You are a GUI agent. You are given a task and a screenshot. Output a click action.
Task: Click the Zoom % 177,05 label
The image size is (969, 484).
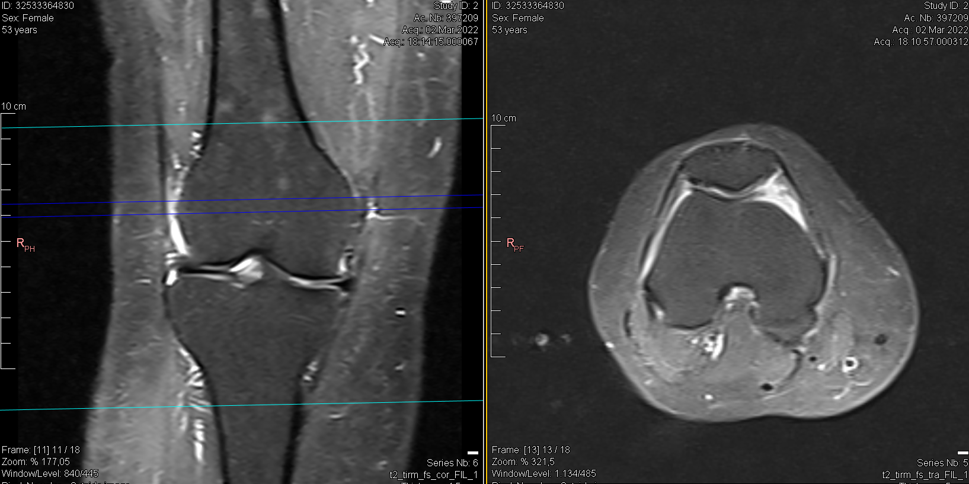tap(36, 462)
